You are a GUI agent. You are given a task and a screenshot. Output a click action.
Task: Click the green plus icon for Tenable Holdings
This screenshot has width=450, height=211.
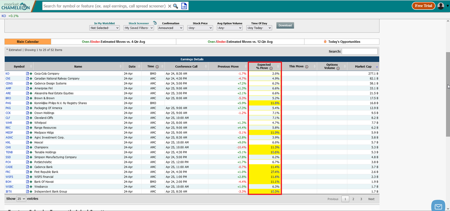[31, 152]
